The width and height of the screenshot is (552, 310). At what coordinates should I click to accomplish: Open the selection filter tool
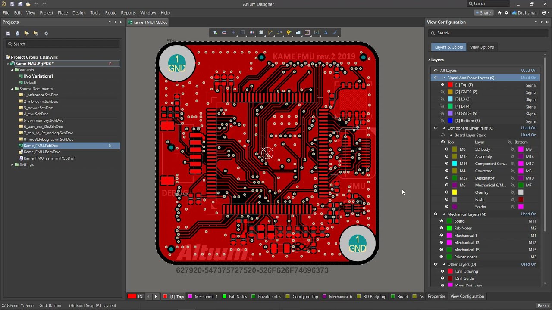[215, 33]
